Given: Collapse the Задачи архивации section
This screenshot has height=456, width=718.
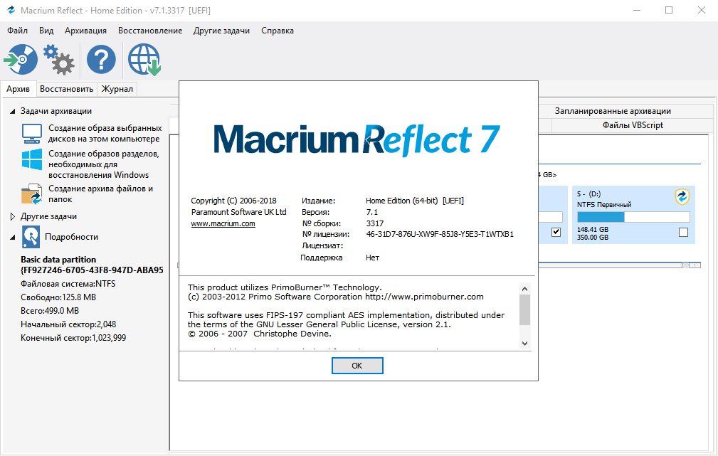Looking at the screenshot, I should 12,111.
